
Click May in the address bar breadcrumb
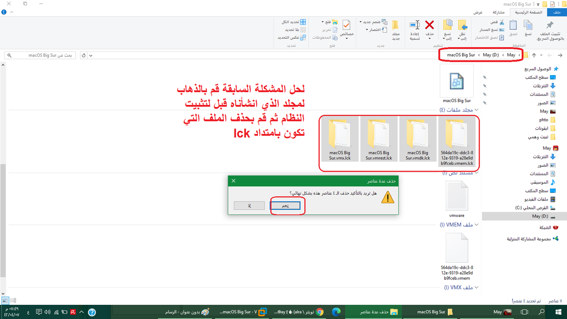[x=511, y=55]
